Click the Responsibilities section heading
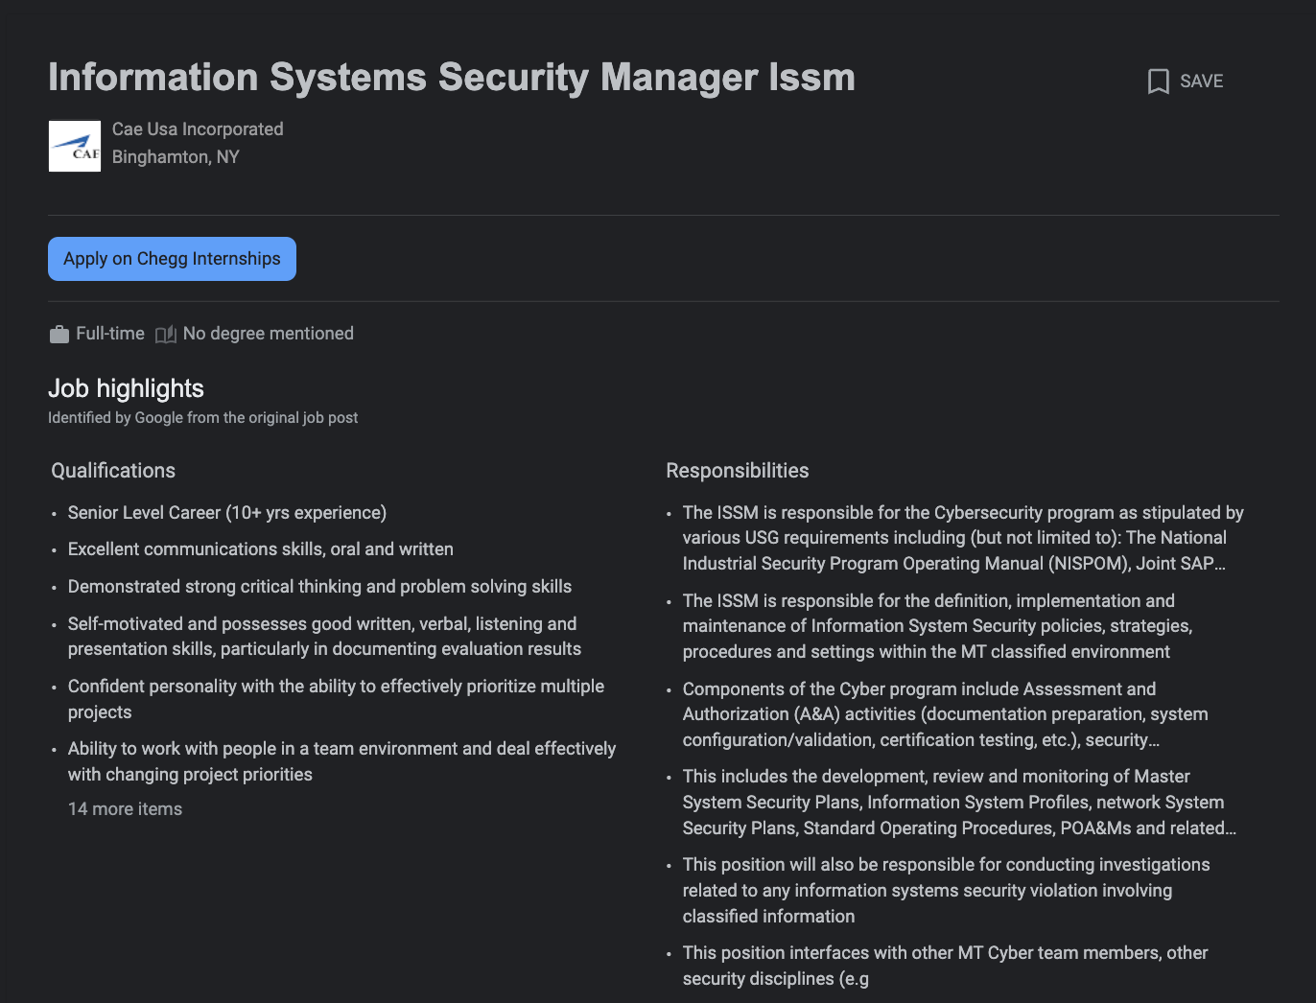Image resolution: width=1316 pixels, height=1003 pixels. click(x=737, y=471)
